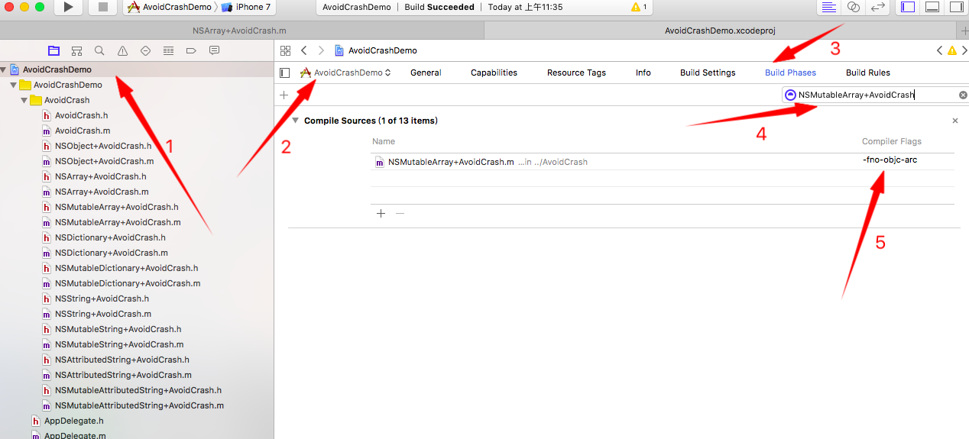This screenshot has width=969, height=439.
Task: Choose the AvoidCrashDemo scheme in toolbar
Action: [x=169, y=7]
